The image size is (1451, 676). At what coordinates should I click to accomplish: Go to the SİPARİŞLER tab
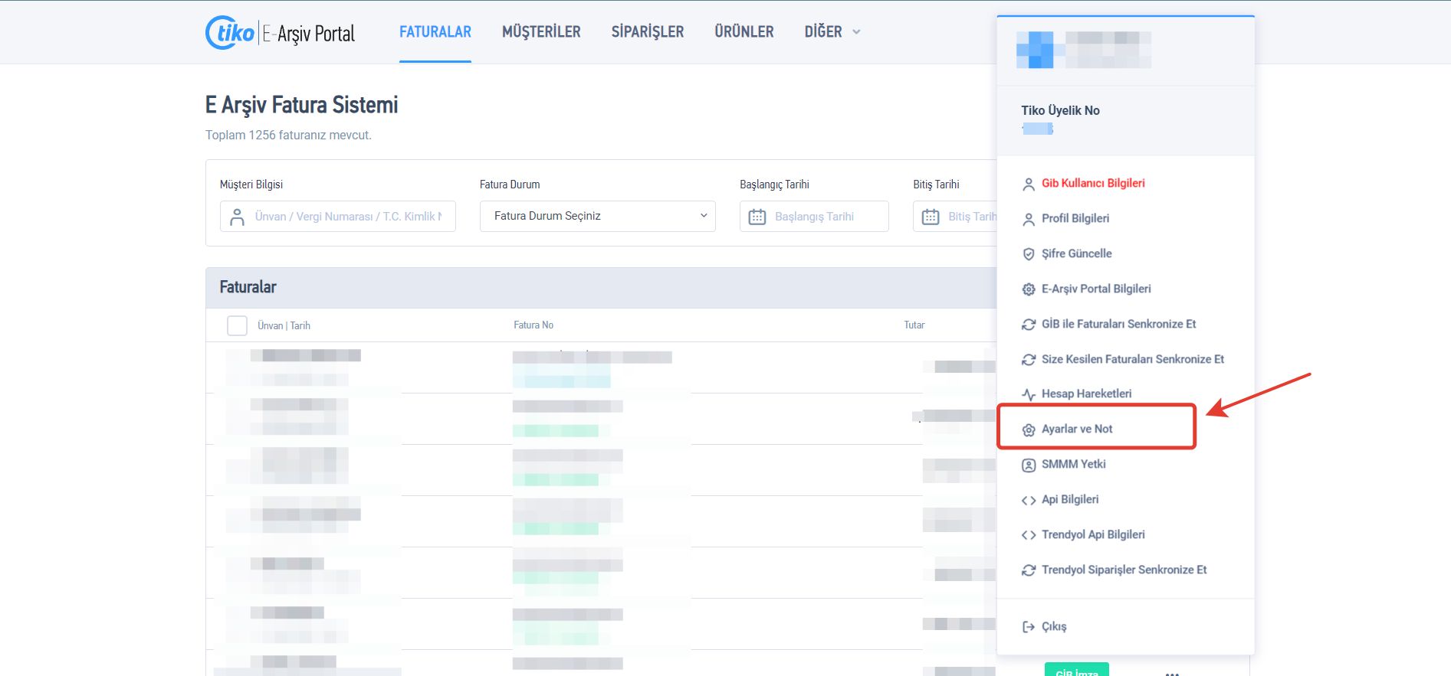click(x=648, y=32)
